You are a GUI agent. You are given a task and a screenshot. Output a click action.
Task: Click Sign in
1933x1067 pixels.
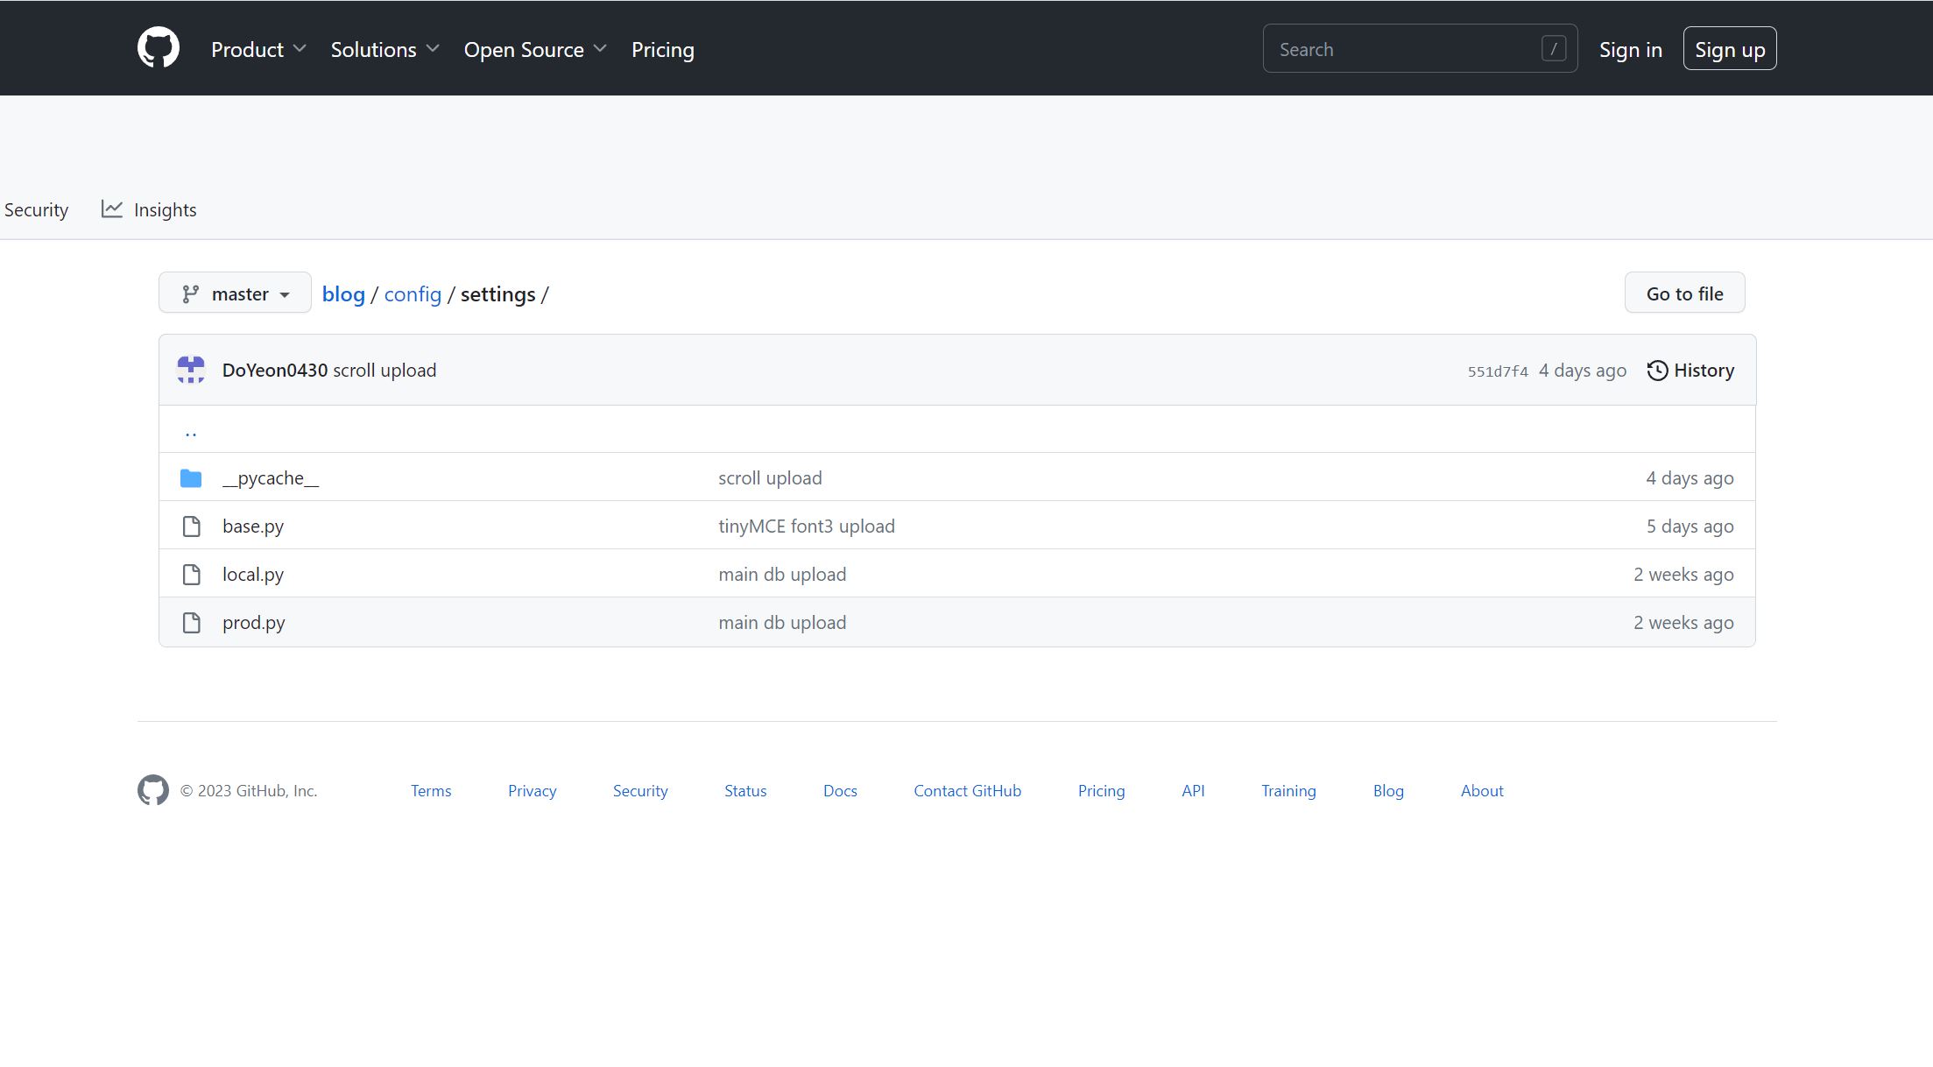click(1630, 50)
